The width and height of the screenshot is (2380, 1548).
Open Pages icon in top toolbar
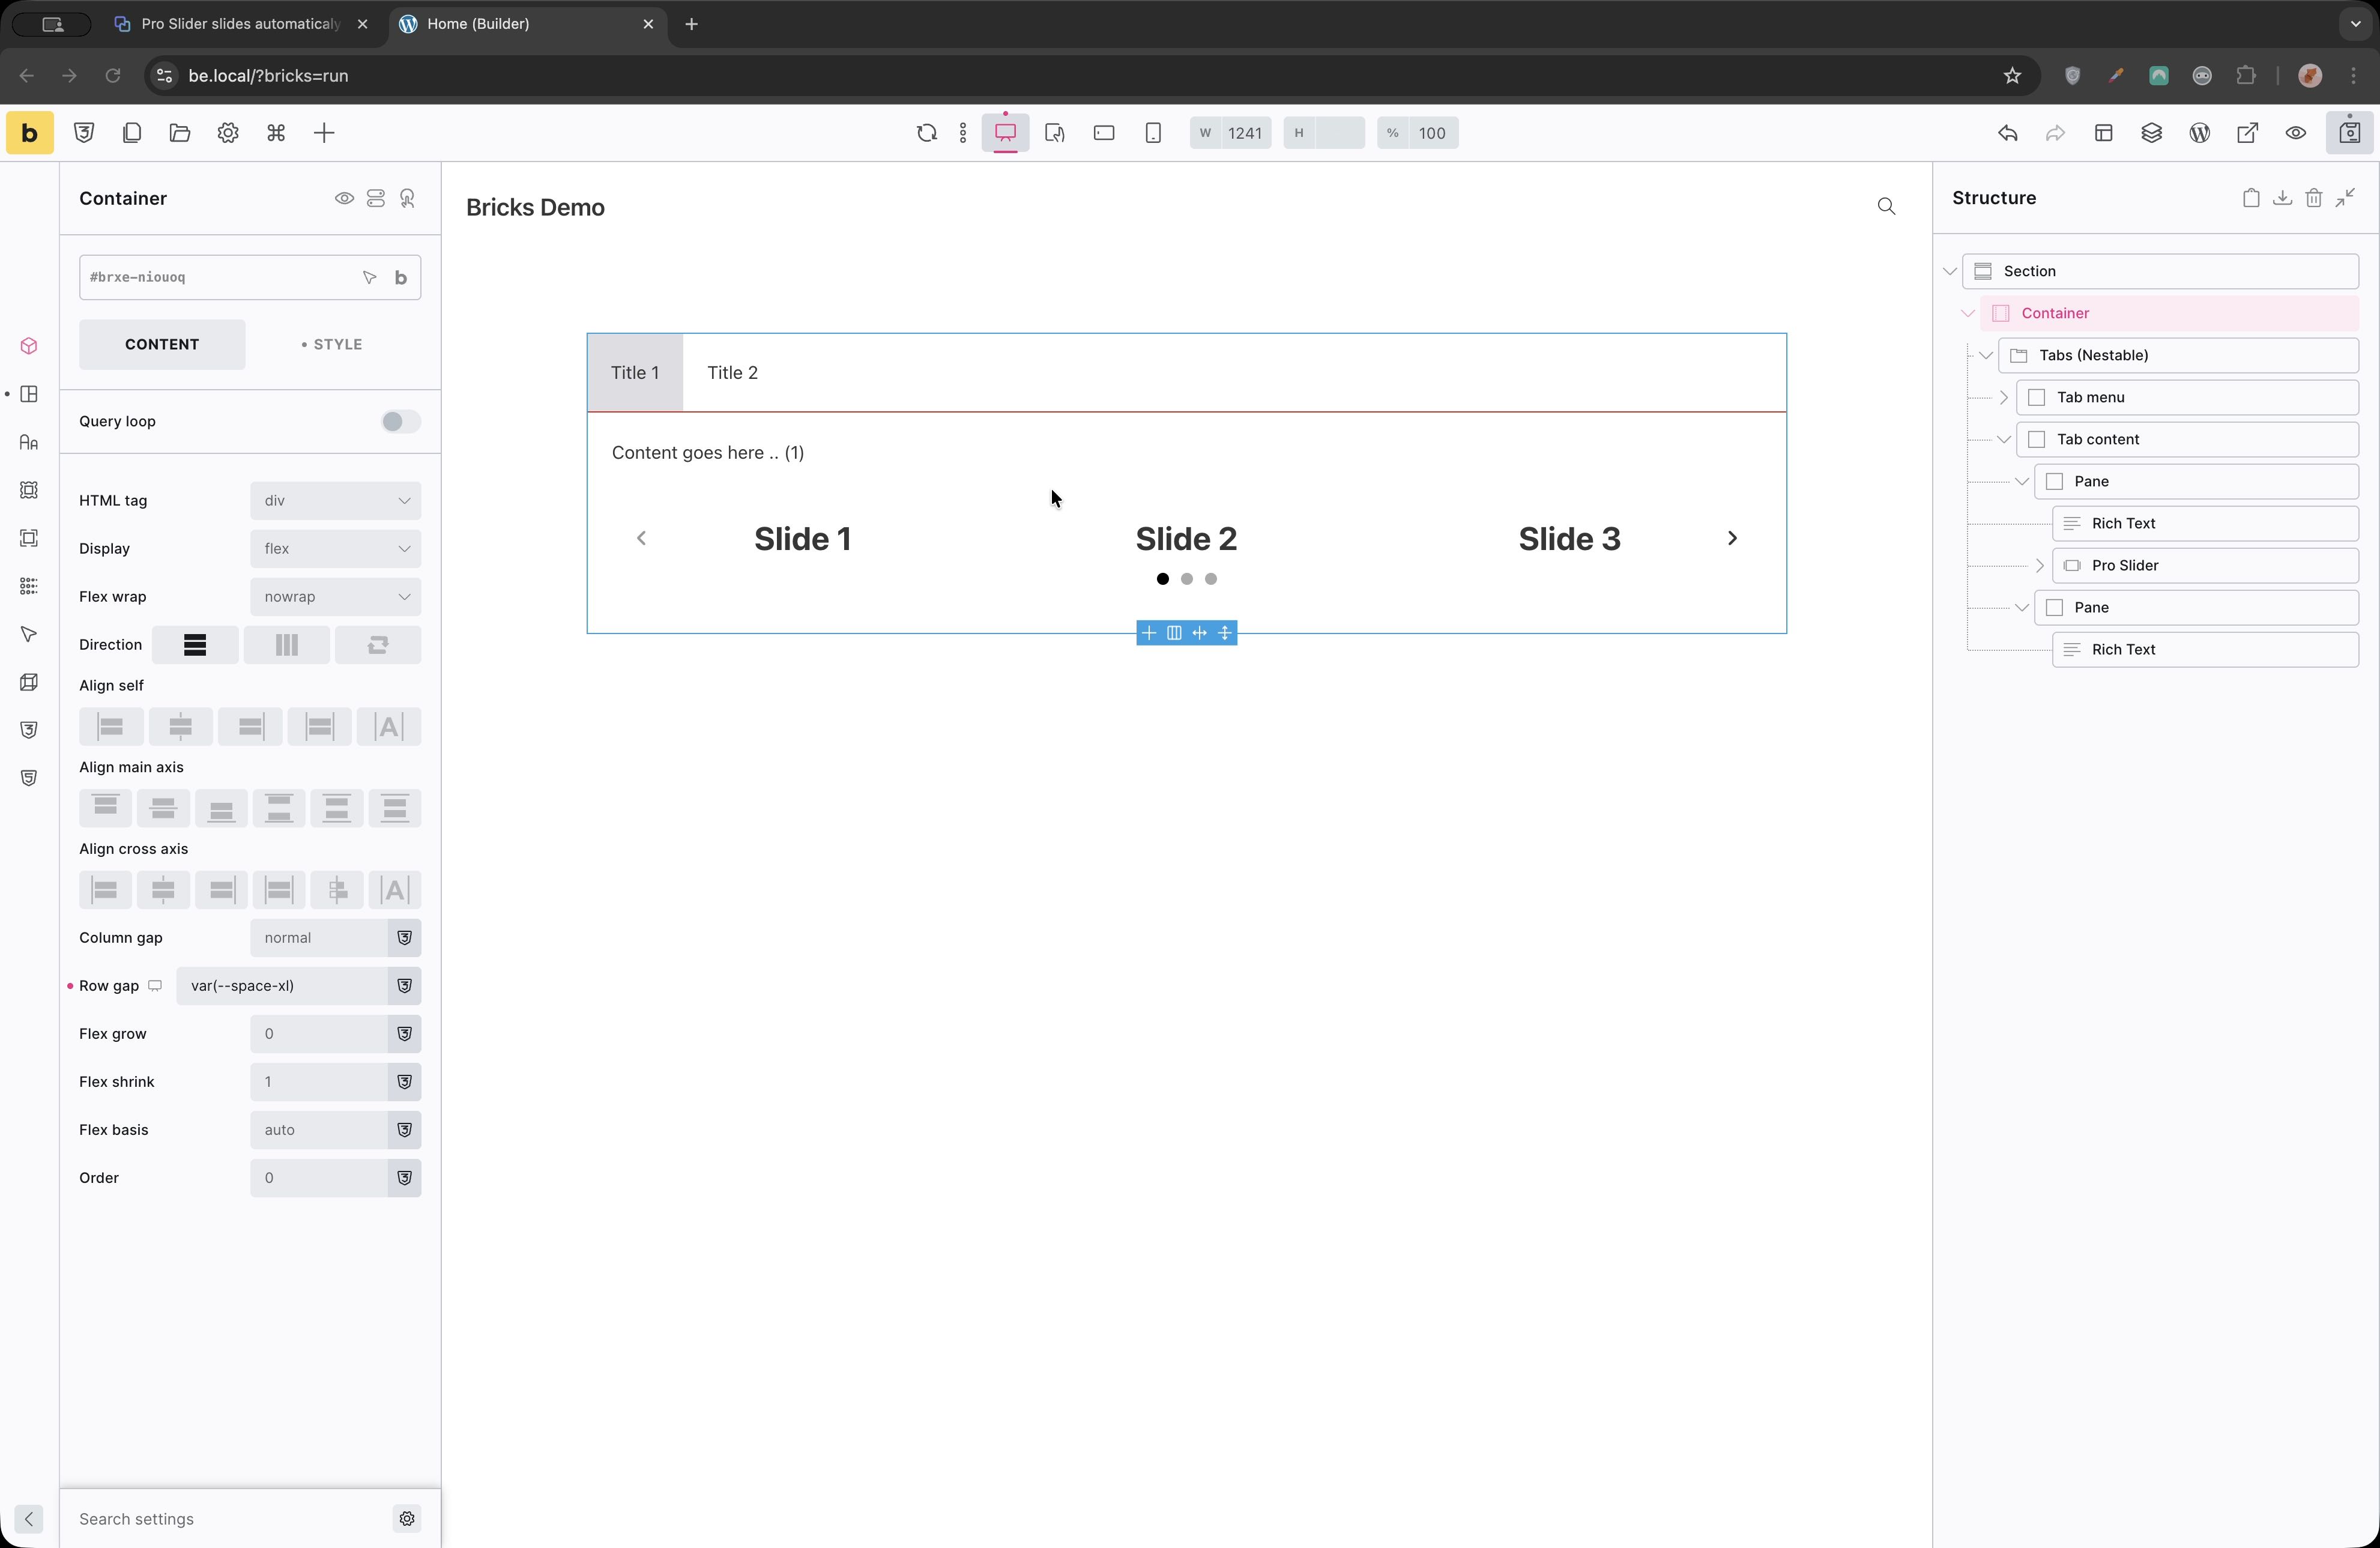(132, 133)
